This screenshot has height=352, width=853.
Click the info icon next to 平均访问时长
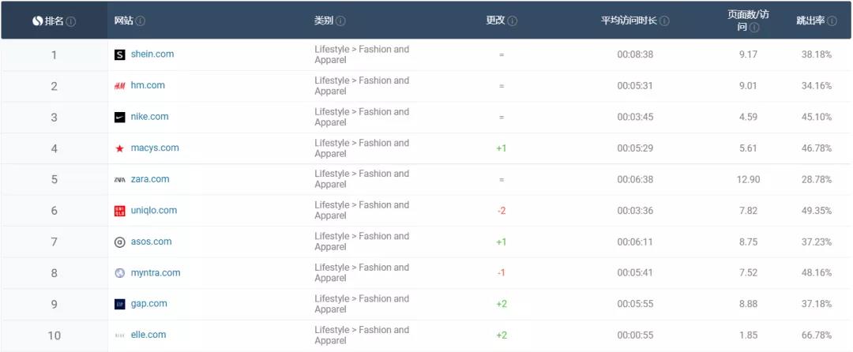(x=665, y=21)
